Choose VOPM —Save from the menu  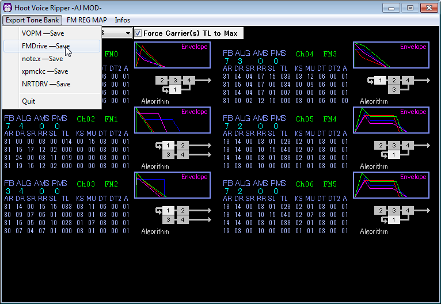coord(43,33)
